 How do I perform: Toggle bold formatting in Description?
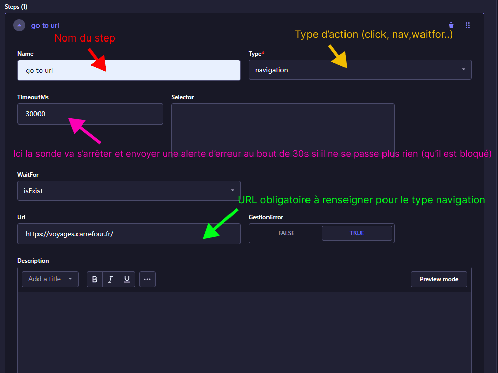coord(95,279)
